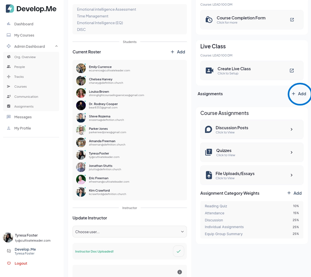Add a new assignment
Viewport: 311px width, 277px height.
click(299, 94)
